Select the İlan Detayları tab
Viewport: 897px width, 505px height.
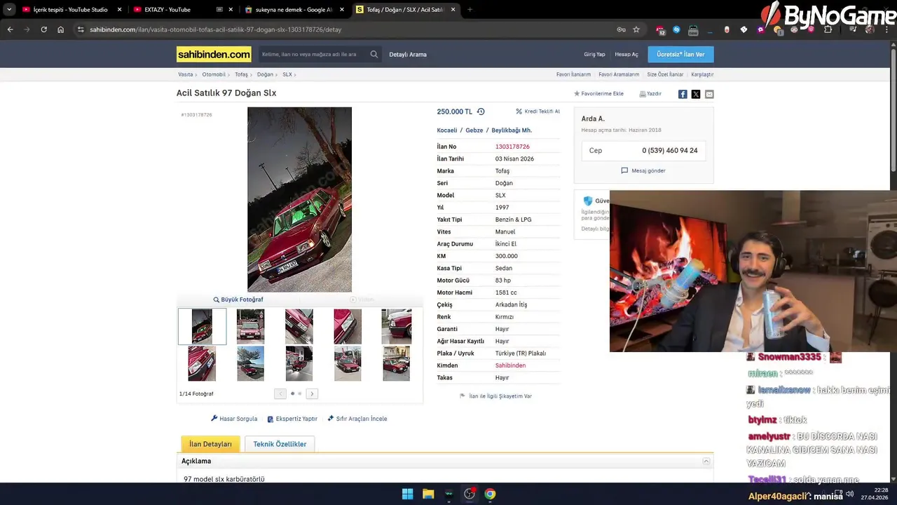coord(210,444)
